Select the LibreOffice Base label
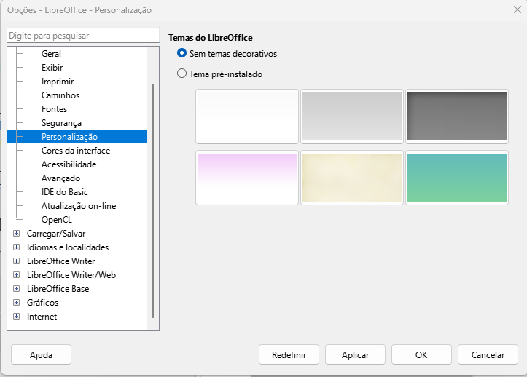 [58, 289]
